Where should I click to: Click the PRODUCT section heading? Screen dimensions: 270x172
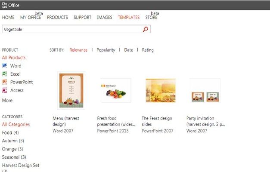(10, 50)
